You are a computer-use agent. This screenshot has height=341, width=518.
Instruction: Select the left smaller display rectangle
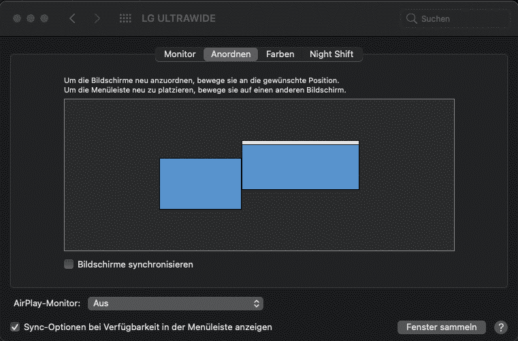[200, 184]
